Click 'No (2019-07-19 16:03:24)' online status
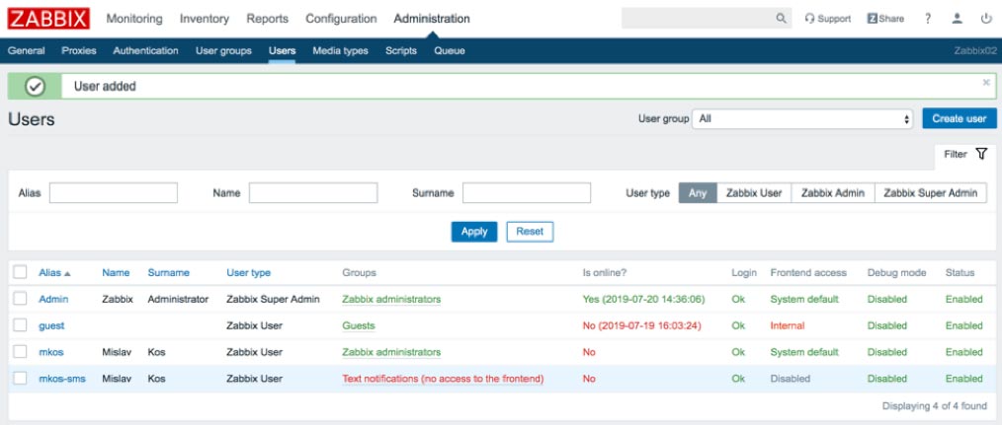 pyautogui.click(x=641, y=325)
